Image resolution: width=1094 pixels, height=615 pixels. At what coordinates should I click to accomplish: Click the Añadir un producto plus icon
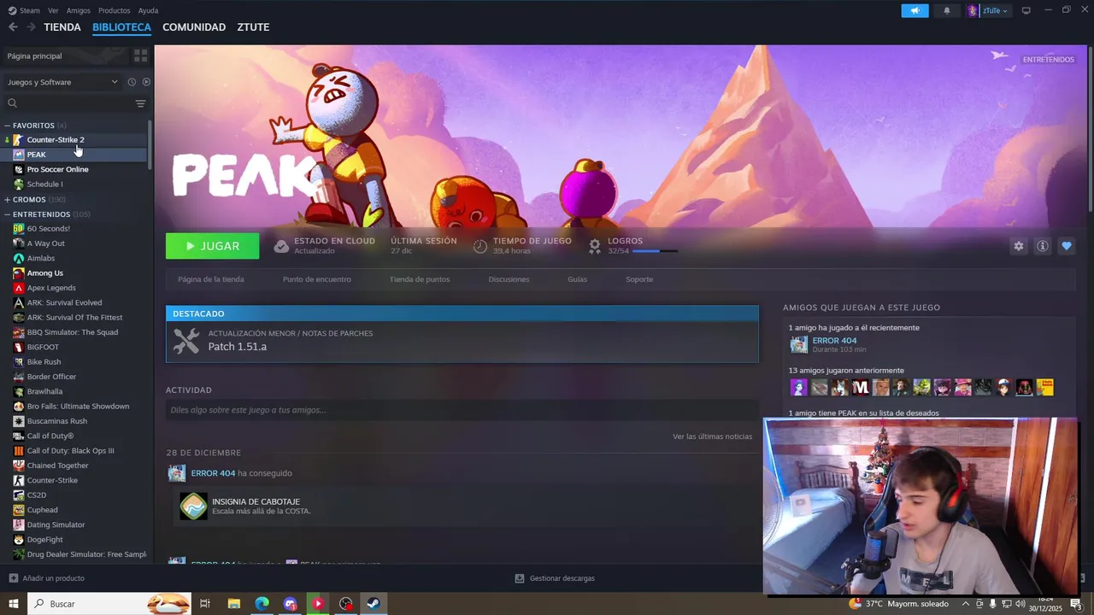13,578
